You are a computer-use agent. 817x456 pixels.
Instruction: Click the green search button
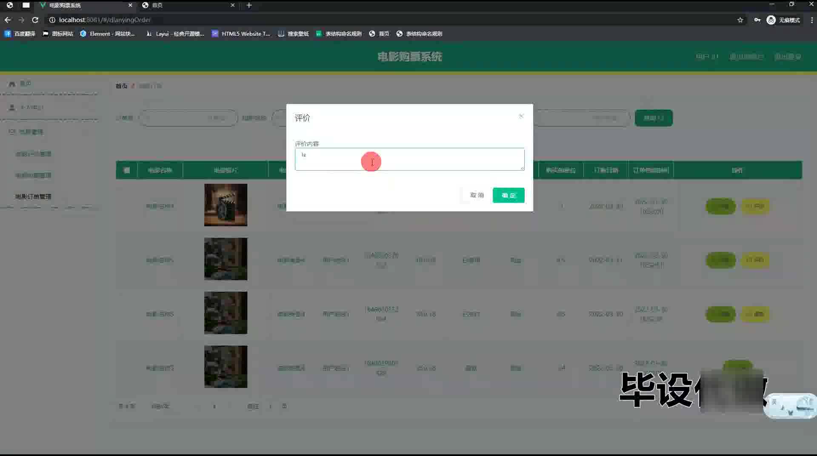click(x=654, y=118)
